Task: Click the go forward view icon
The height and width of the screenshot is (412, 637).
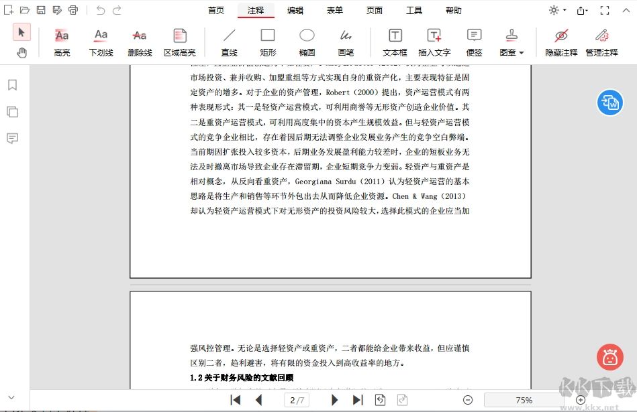Action: 402,400
